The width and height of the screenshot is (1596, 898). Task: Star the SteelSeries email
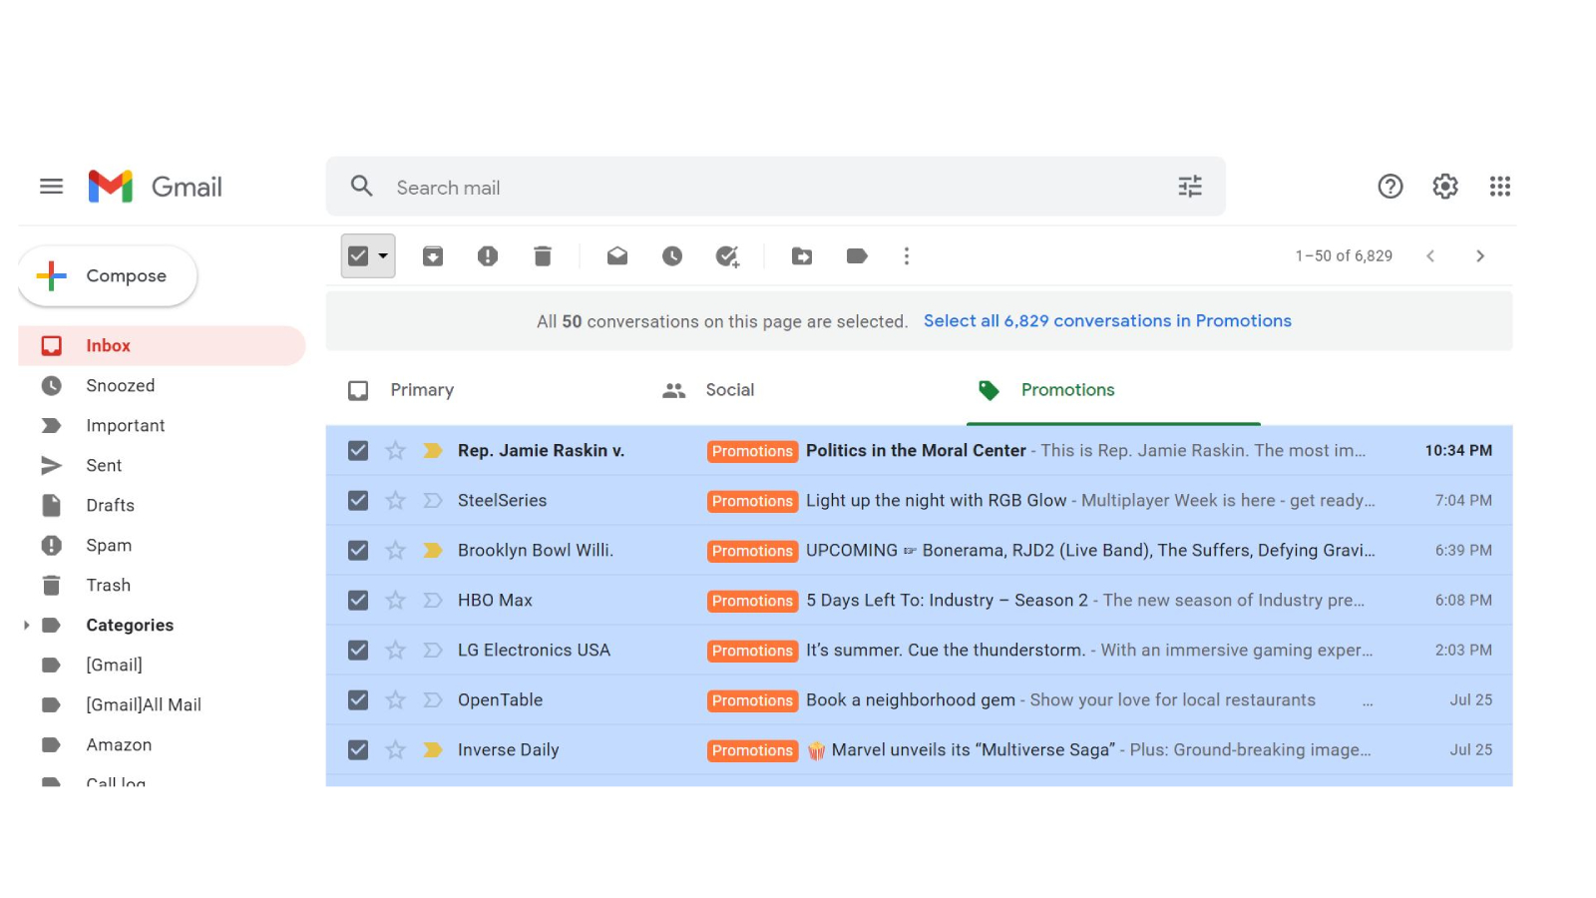point(396,501)
